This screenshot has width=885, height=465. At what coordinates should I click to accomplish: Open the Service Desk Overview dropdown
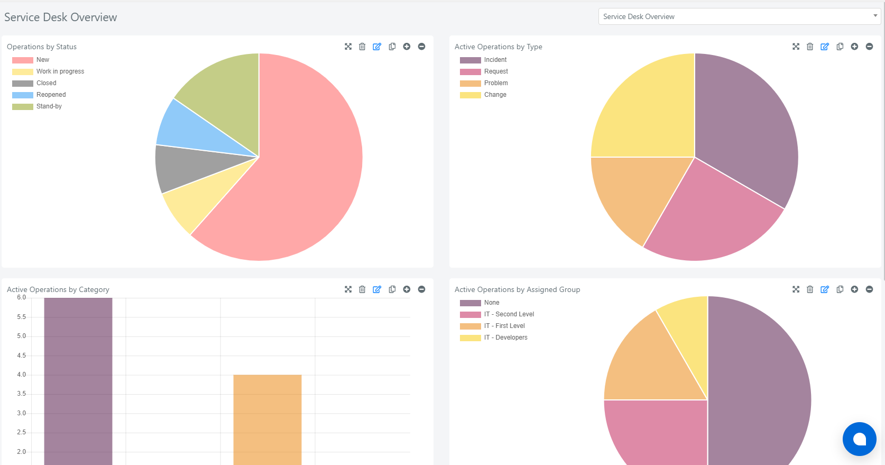point(740,16)
